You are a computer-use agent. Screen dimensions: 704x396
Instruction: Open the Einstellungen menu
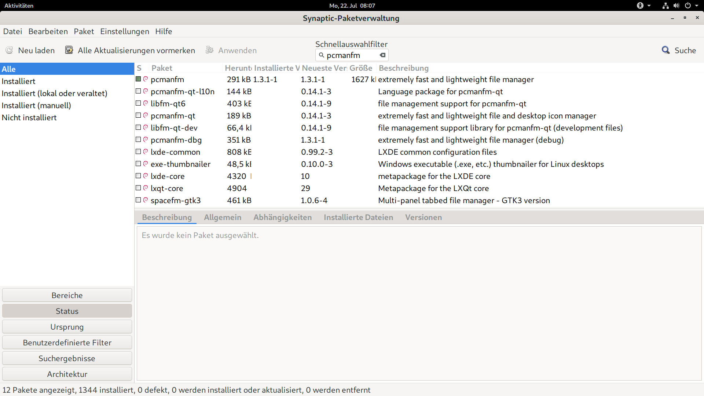tap(124, 32)
